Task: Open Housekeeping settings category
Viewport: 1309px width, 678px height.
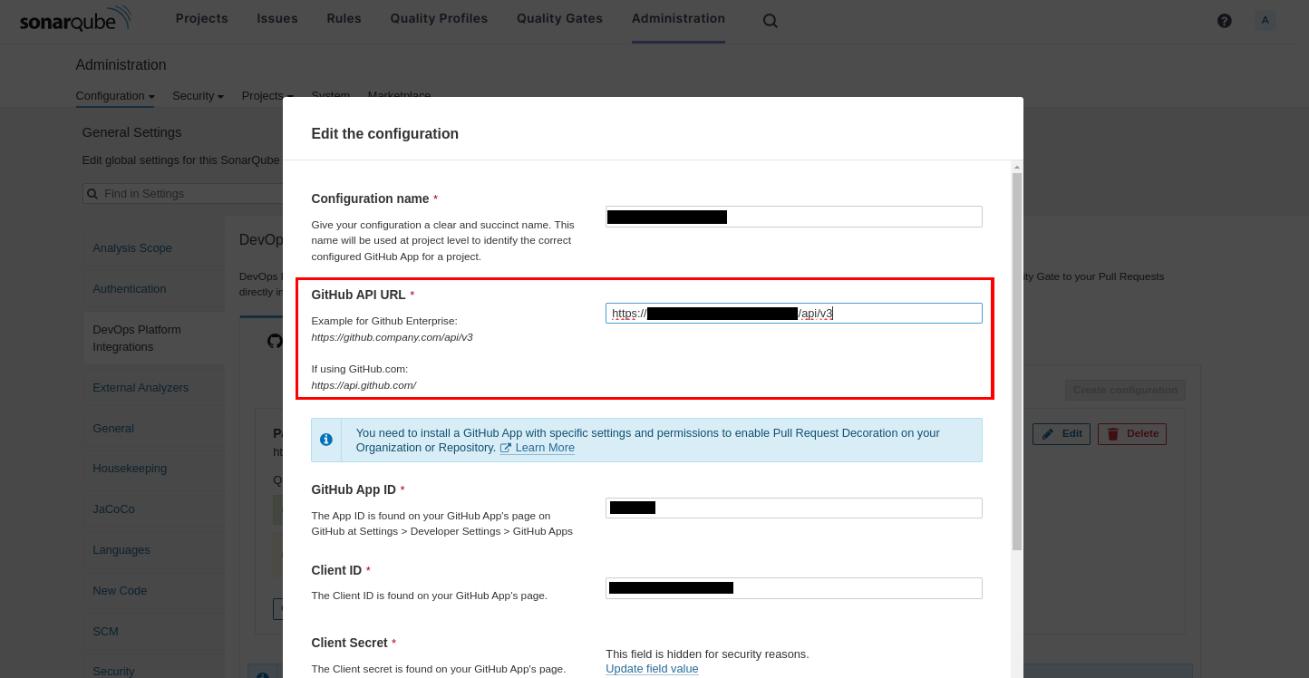Action: point(130,469)
